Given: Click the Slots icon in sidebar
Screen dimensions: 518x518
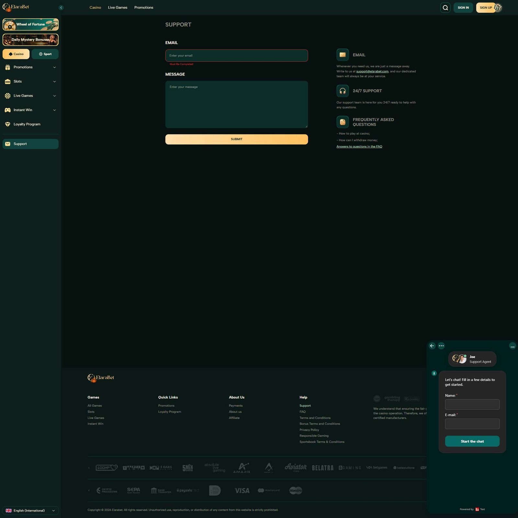Looking at the screenshot, I should tap(8, 82).
